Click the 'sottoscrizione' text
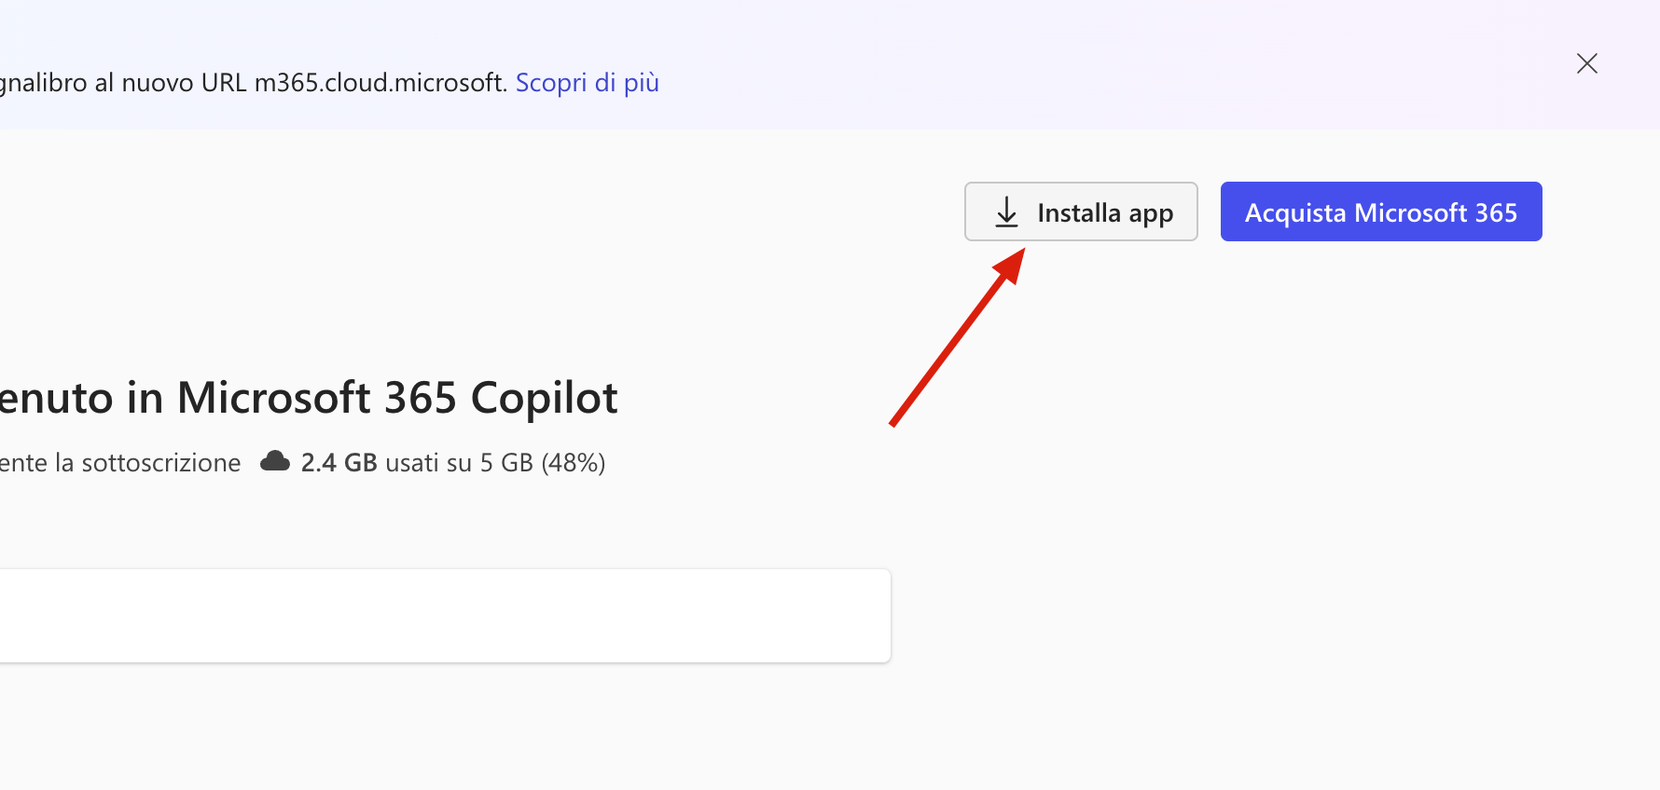Screen dimensions: 1660x790 pos(161,463)
